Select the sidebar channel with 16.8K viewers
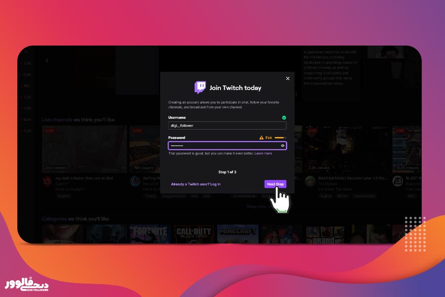This screenshot has width=445, height=297. coord(26,74)
